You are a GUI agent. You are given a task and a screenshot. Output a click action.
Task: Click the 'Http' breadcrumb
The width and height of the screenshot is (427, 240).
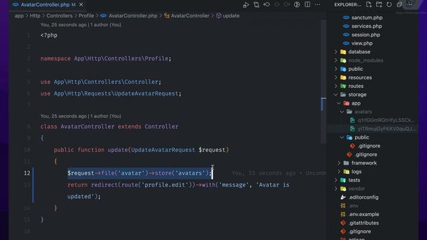click(x=35, y=16)
